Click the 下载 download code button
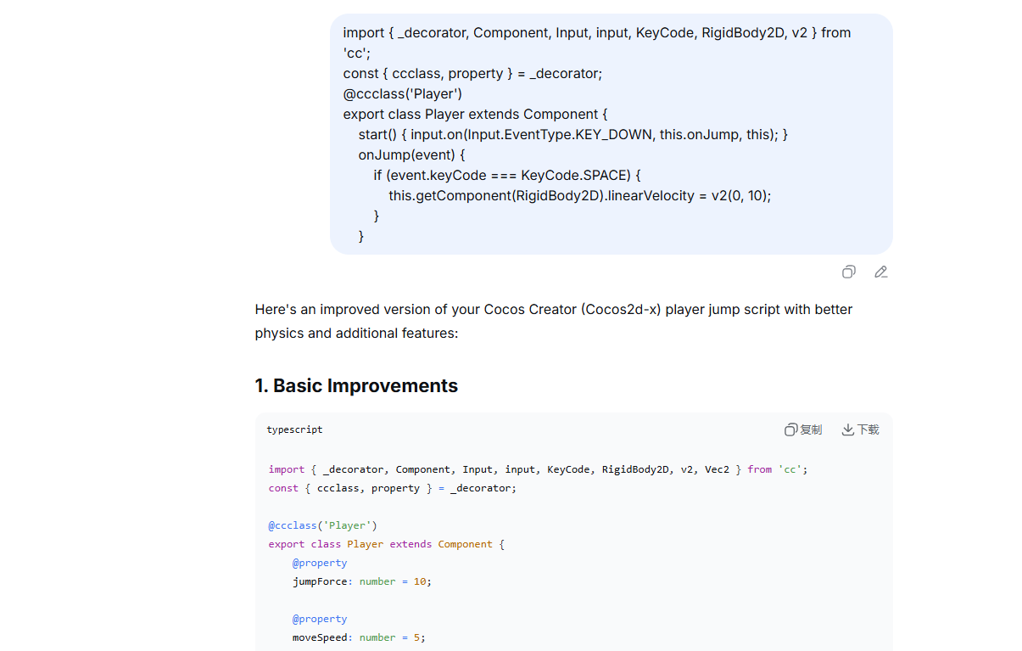 (860, 429)
